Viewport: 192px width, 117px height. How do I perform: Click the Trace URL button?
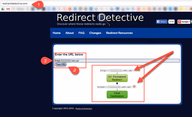coord(61,64)
